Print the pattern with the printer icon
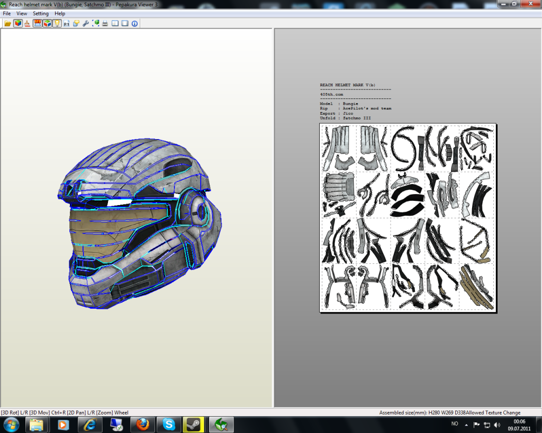This screenshot has width=542, height=433. click(105, 23)
